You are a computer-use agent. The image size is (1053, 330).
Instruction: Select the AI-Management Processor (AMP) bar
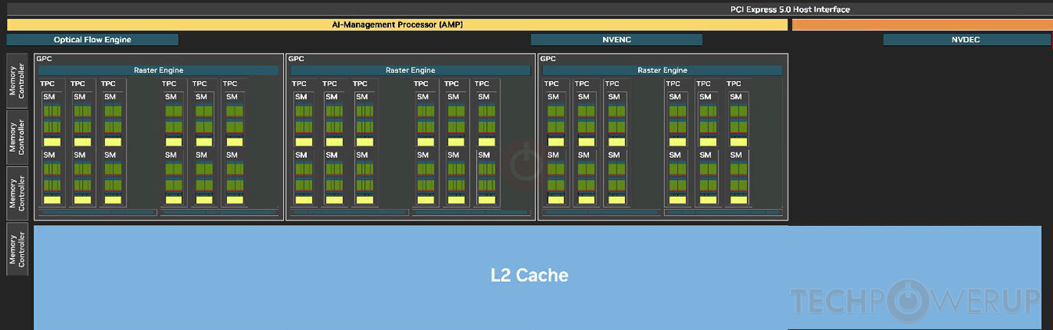(397, 25)
